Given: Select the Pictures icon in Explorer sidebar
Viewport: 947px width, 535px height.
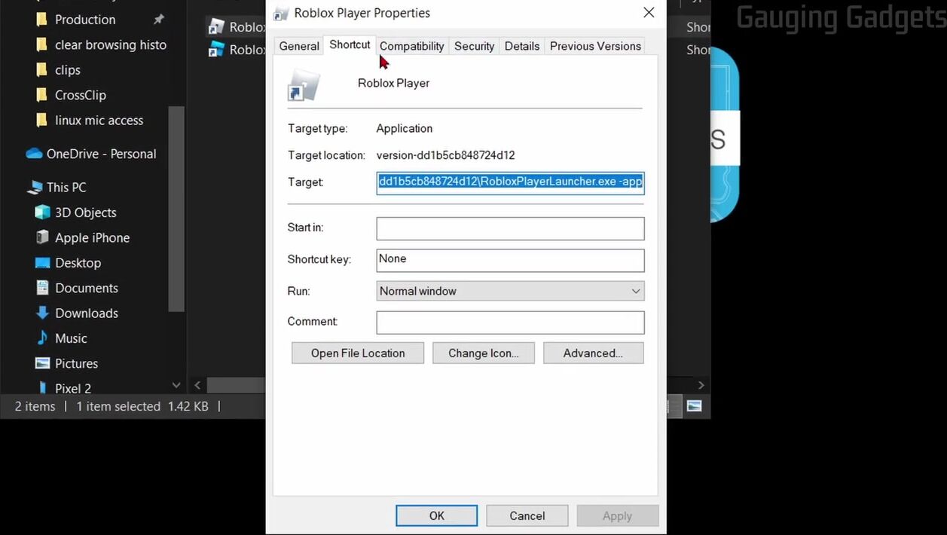Looking at the screenshot, I should [x=43, y=363].
